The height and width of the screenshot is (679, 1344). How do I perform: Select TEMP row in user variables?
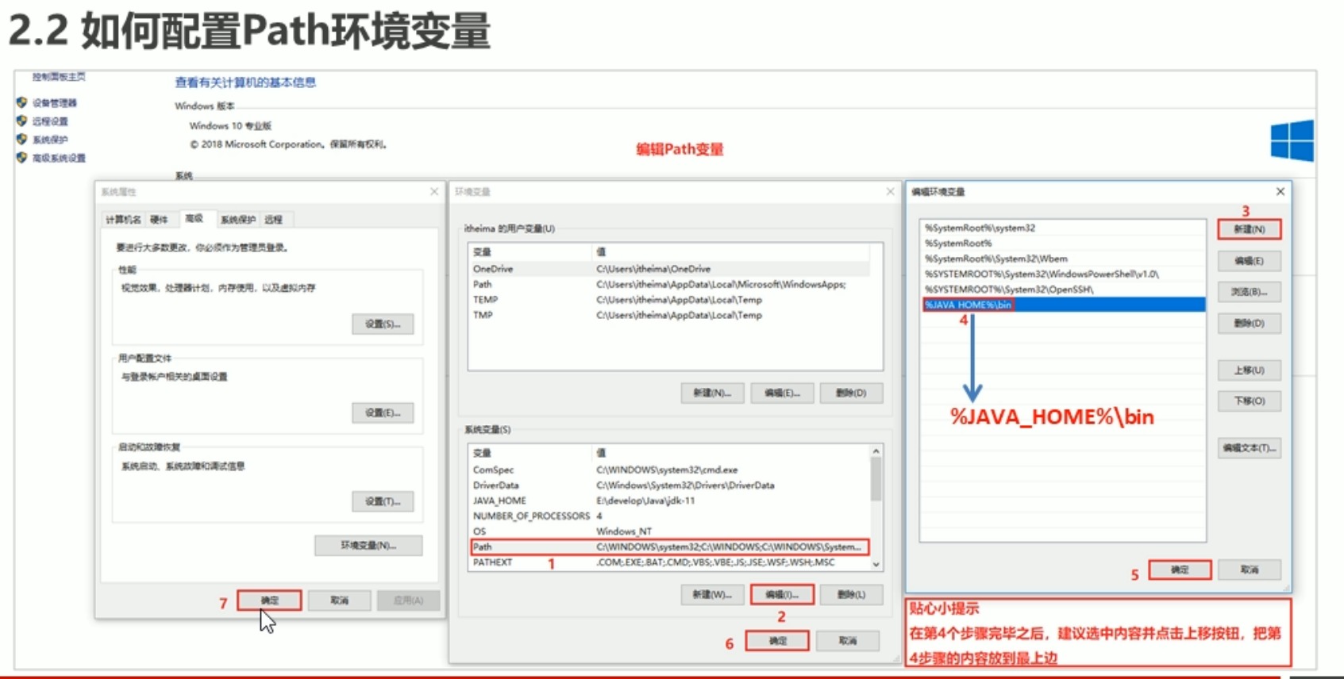[669, 300]
